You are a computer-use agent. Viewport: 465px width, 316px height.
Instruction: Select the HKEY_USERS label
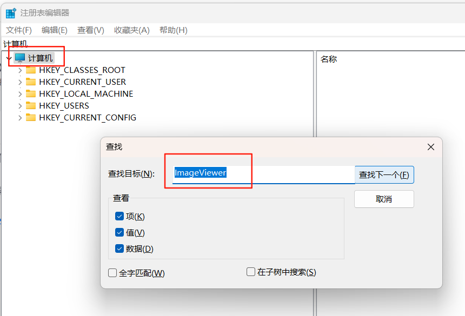coord(64,106)
